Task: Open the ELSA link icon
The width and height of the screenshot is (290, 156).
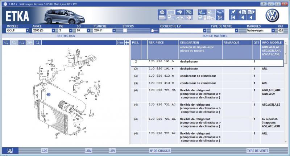Action: coord(202,12)
